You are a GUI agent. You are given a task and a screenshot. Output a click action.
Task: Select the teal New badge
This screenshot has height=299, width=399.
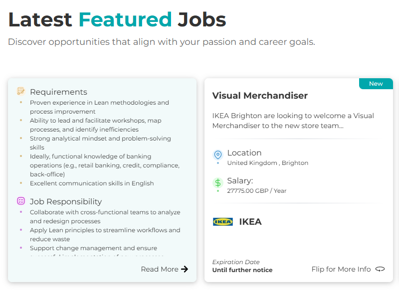click(x=376, y=84)
